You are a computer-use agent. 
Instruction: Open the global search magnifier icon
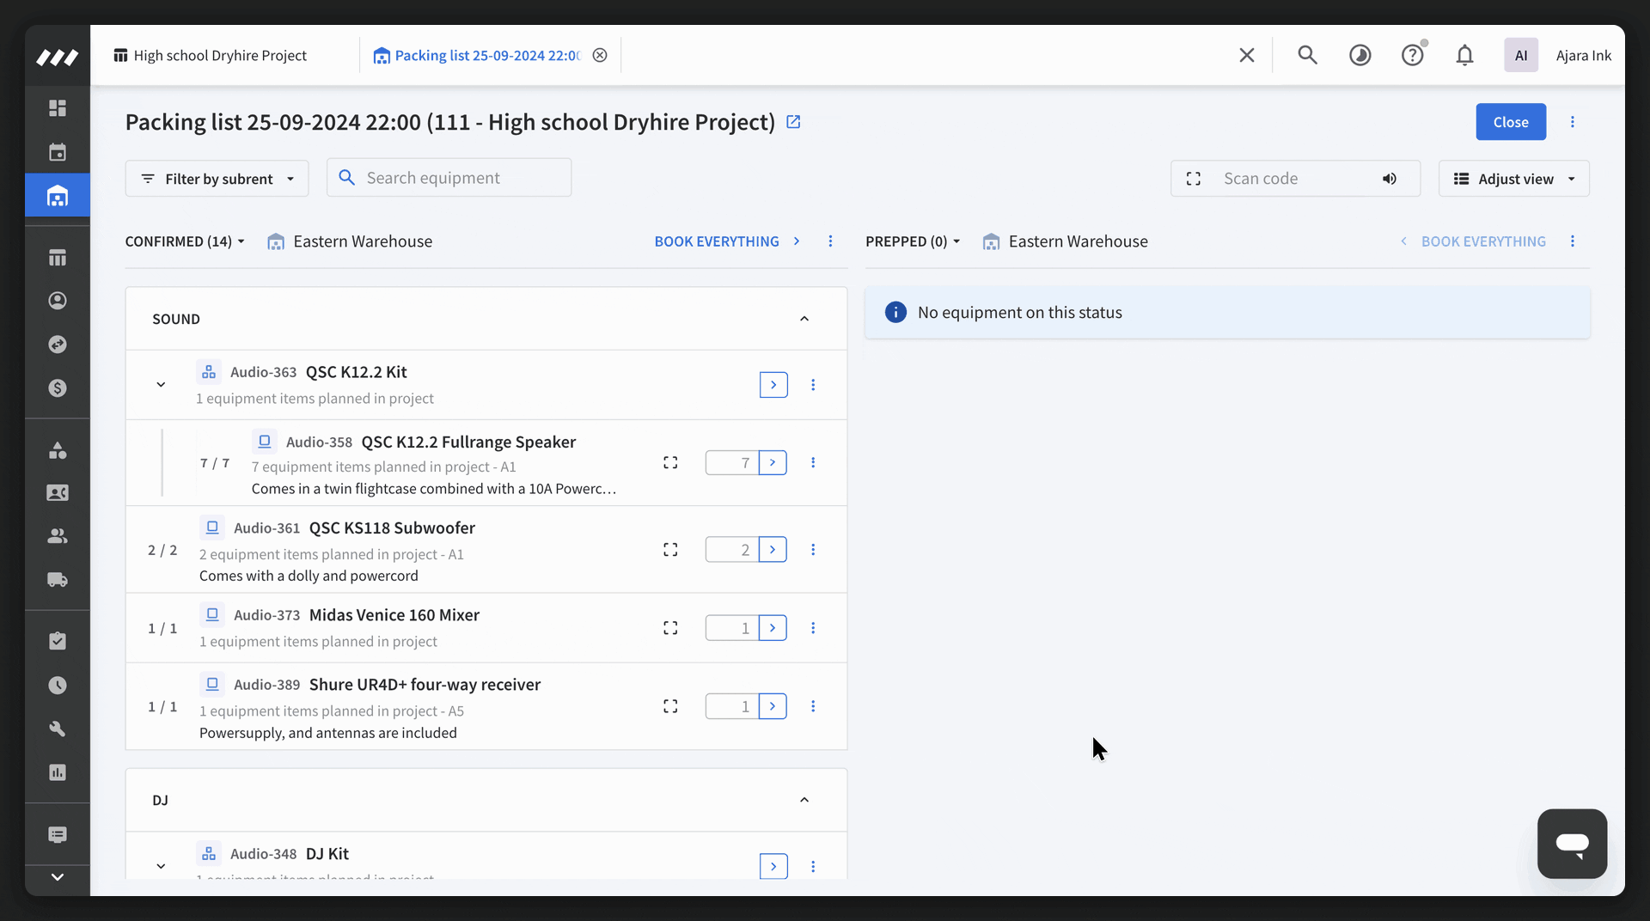click(x=1307, y=56)
